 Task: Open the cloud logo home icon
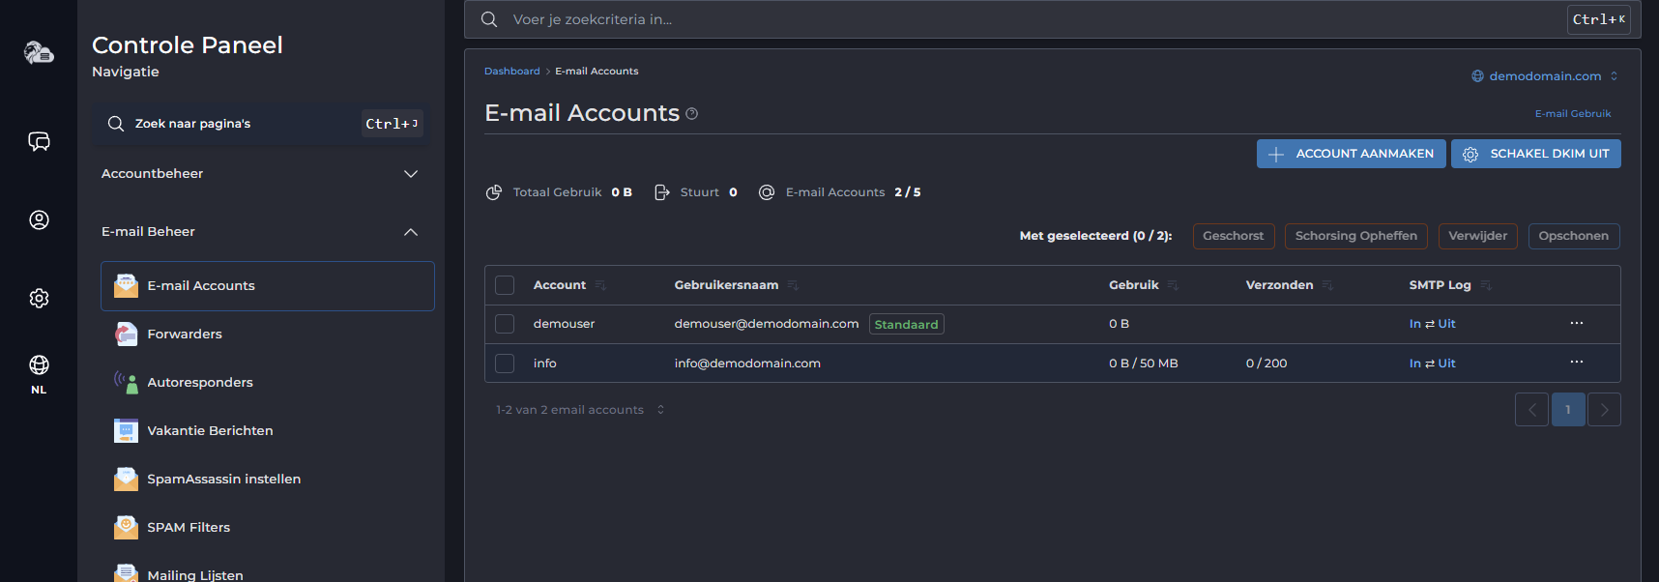(39, 52)
